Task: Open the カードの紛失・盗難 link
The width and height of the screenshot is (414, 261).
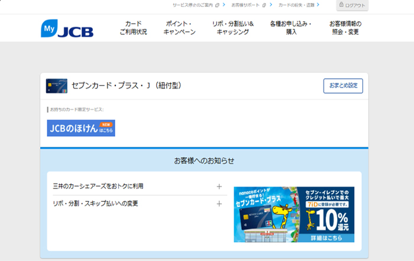Action: coord(299,5)
